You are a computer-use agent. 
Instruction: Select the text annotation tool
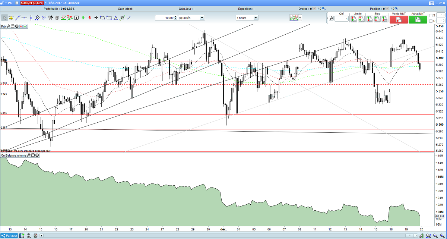click(76, 18)
